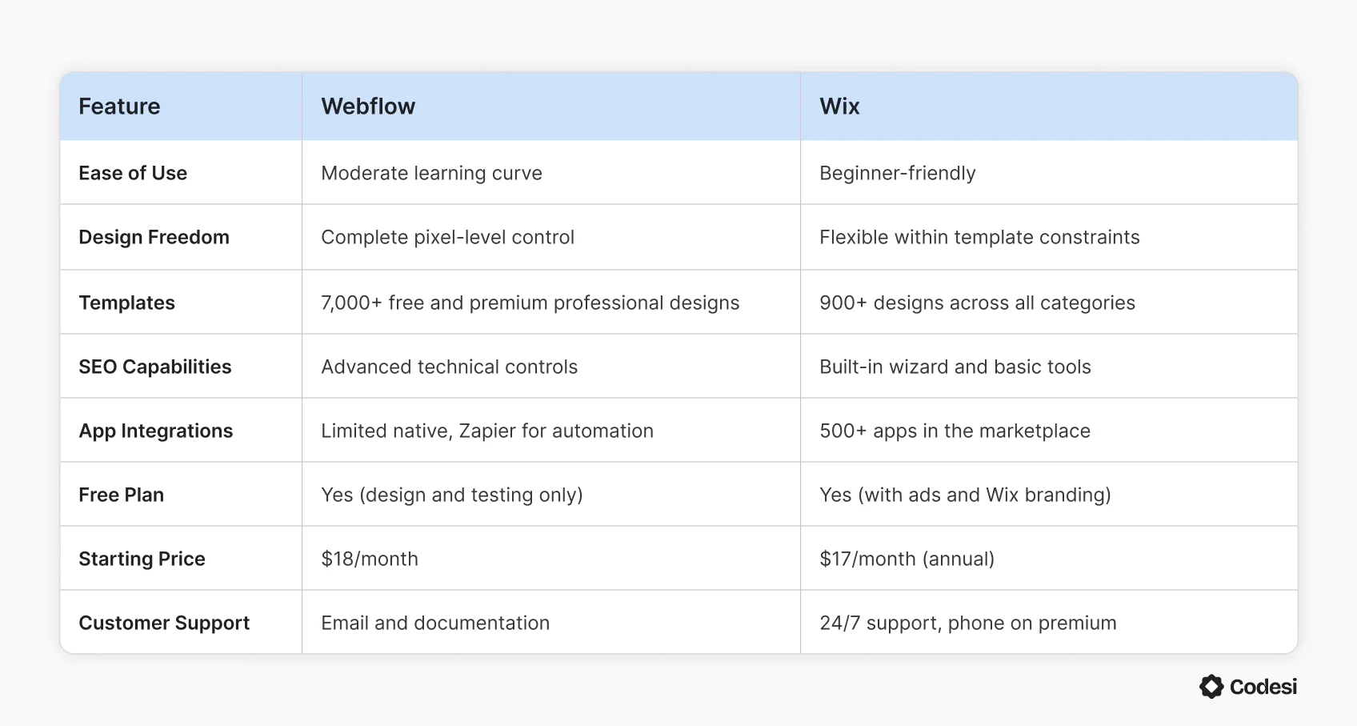1357x726 pixels.
Task: Click the Codesi brand name text
Action: click(x=1263, y=687)
